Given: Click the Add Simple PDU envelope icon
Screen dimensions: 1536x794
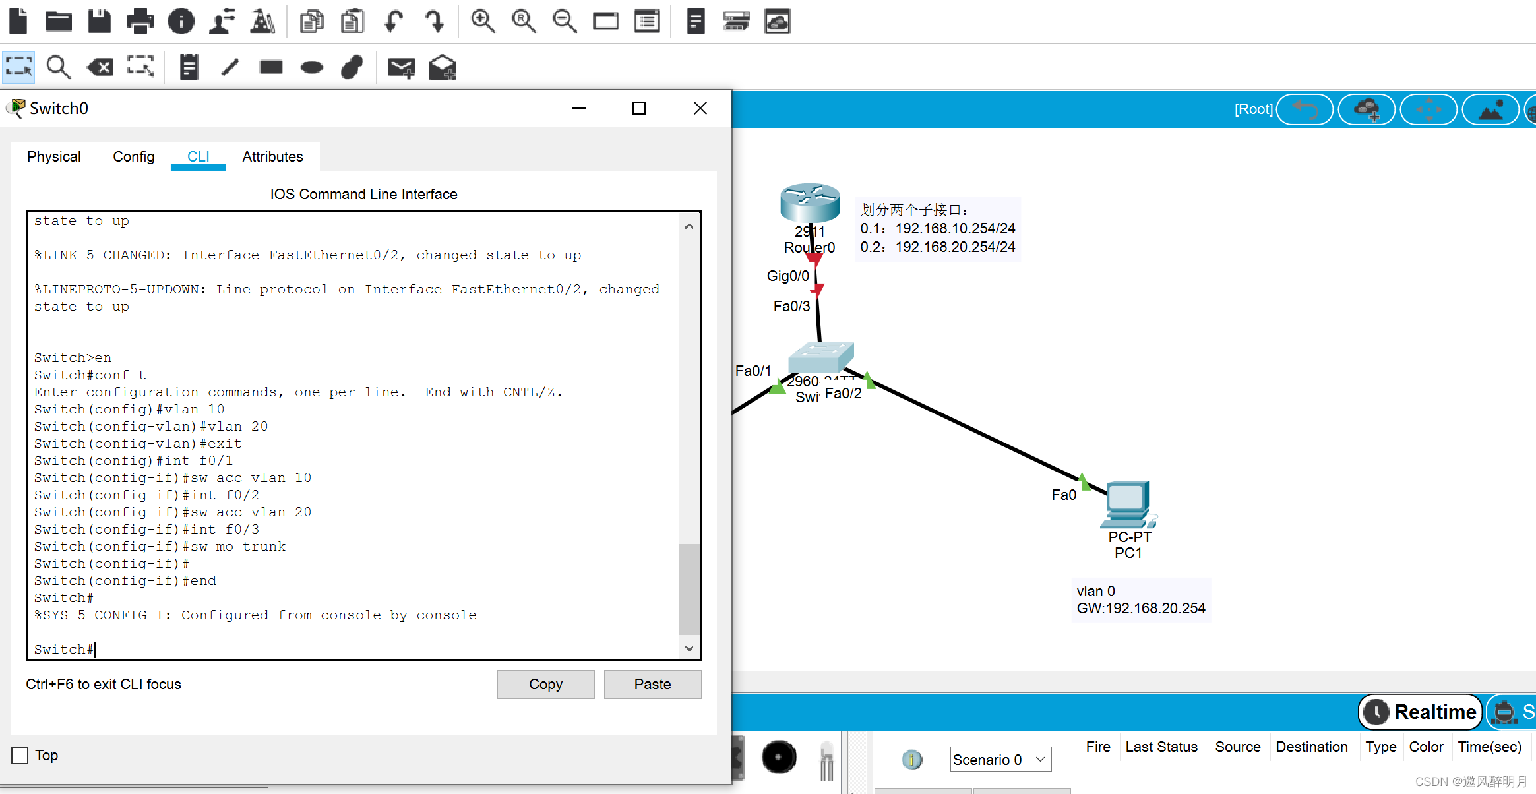Looking at the screenshot, I should pos(401,67).
